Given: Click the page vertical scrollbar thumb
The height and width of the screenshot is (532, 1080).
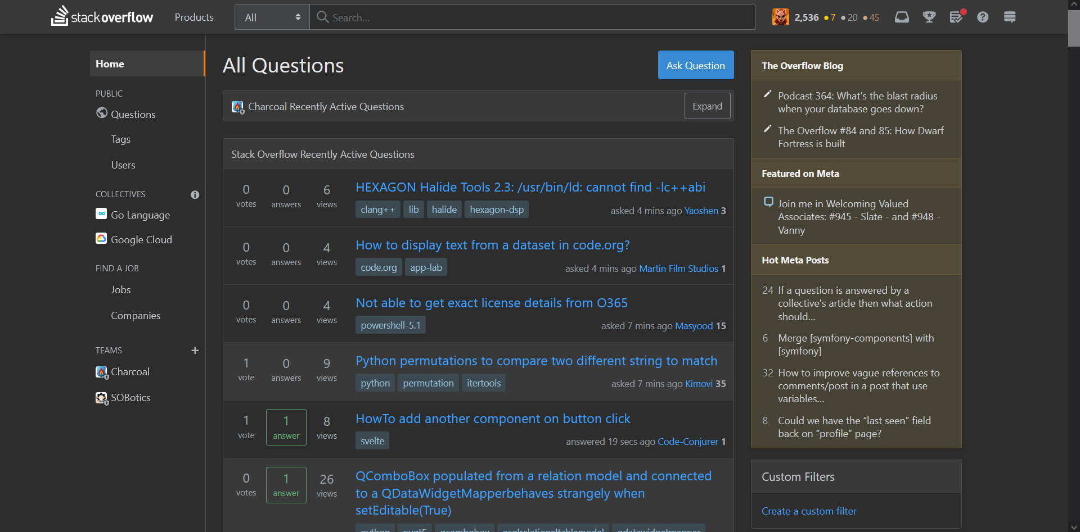Looking at the screenshot, I should [x=1074, y=28].
